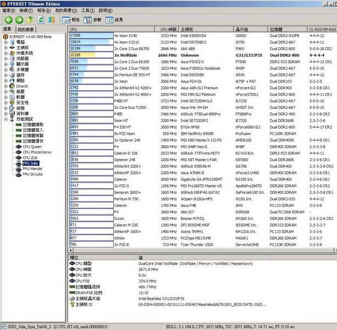Open the FPU Mandel benchmark
Viewport: 337px width, 330px height.
pyautogui.click(x=32, y=169)
